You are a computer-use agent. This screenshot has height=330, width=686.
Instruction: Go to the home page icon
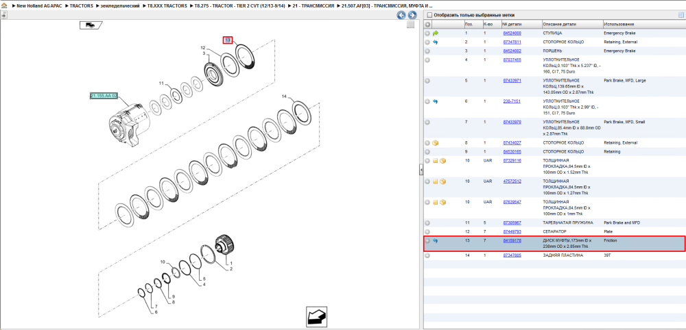point(4,6)
